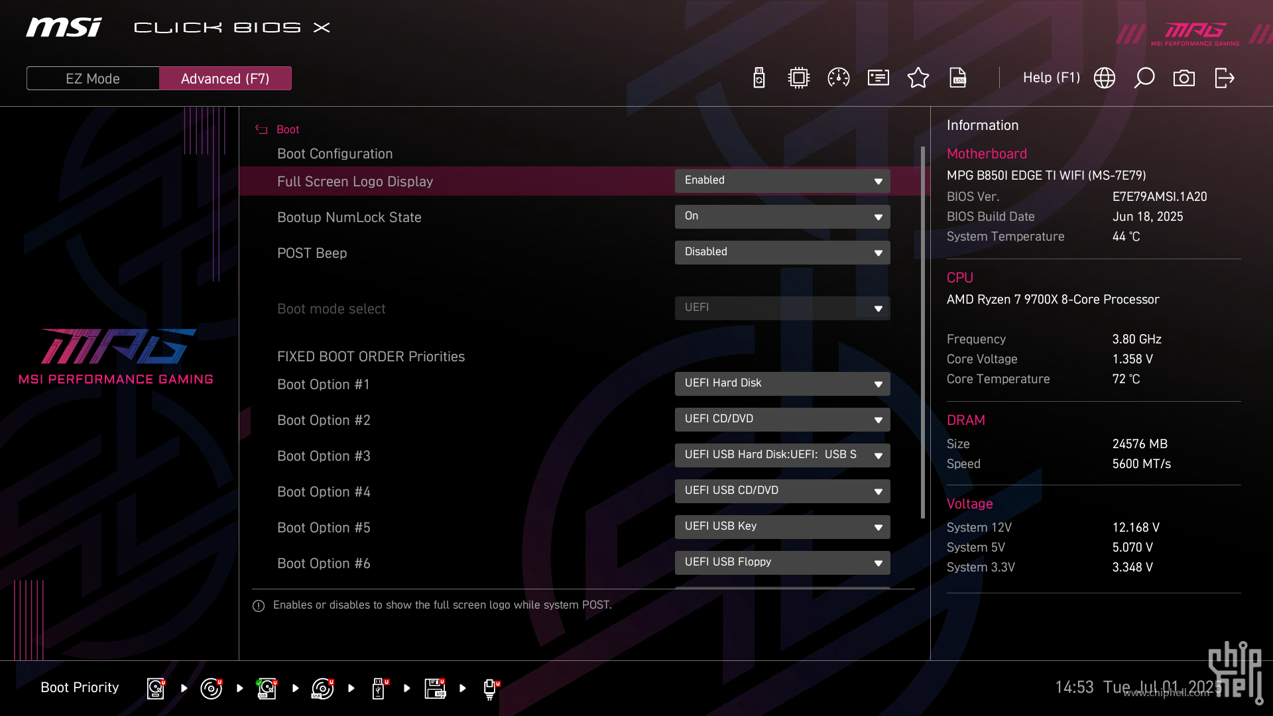The height and width of the screenshot is (716, 1273).
Task: Click FIXED BOOT ORDER Priorities heading
Action: (371, 357)
